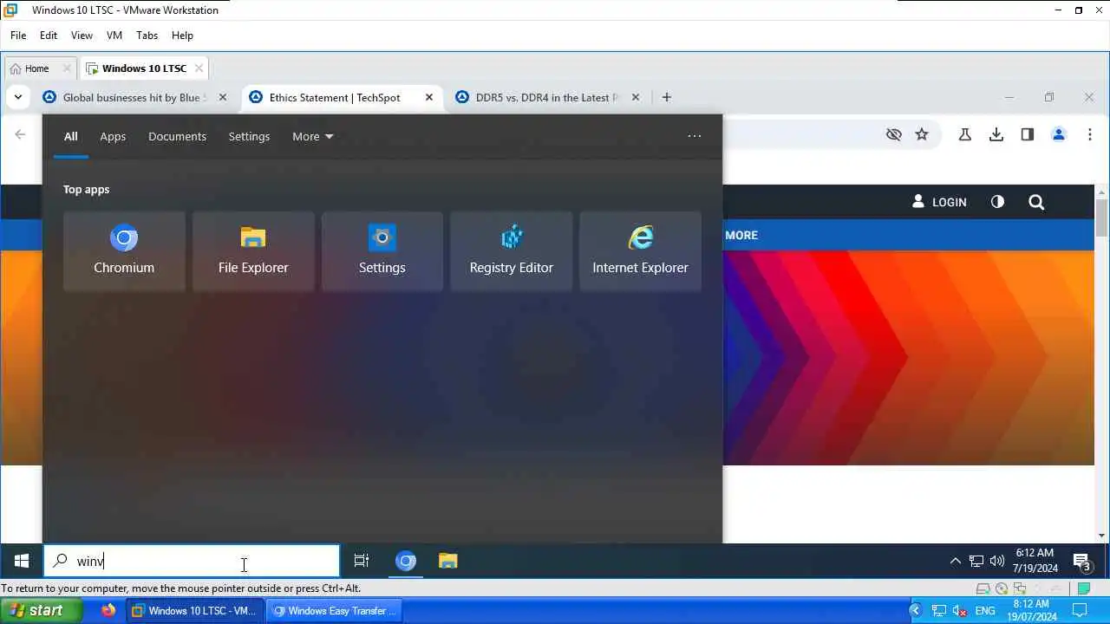Open Chromium from Top apps

(x=124, y=251)
